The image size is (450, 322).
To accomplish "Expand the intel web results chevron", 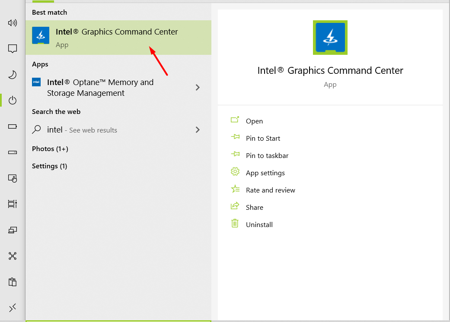I will (x=198, y=130).
